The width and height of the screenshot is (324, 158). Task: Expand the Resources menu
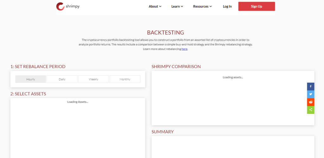pyautogui.click(x=202, y=6)
